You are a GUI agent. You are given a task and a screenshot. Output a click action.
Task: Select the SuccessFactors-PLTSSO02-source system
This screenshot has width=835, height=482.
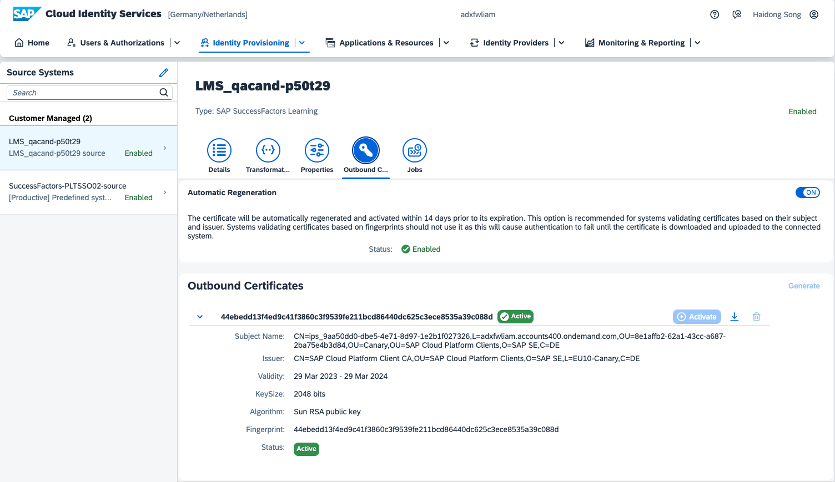88,192
